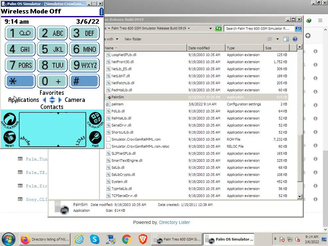Tap the left navigation arrow beside Applications
328x246 pixels.
click(44, 100)
